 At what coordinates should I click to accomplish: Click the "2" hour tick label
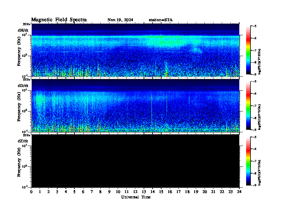coord(49,192)
